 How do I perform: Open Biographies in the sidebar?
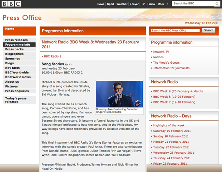coord(19,54)
